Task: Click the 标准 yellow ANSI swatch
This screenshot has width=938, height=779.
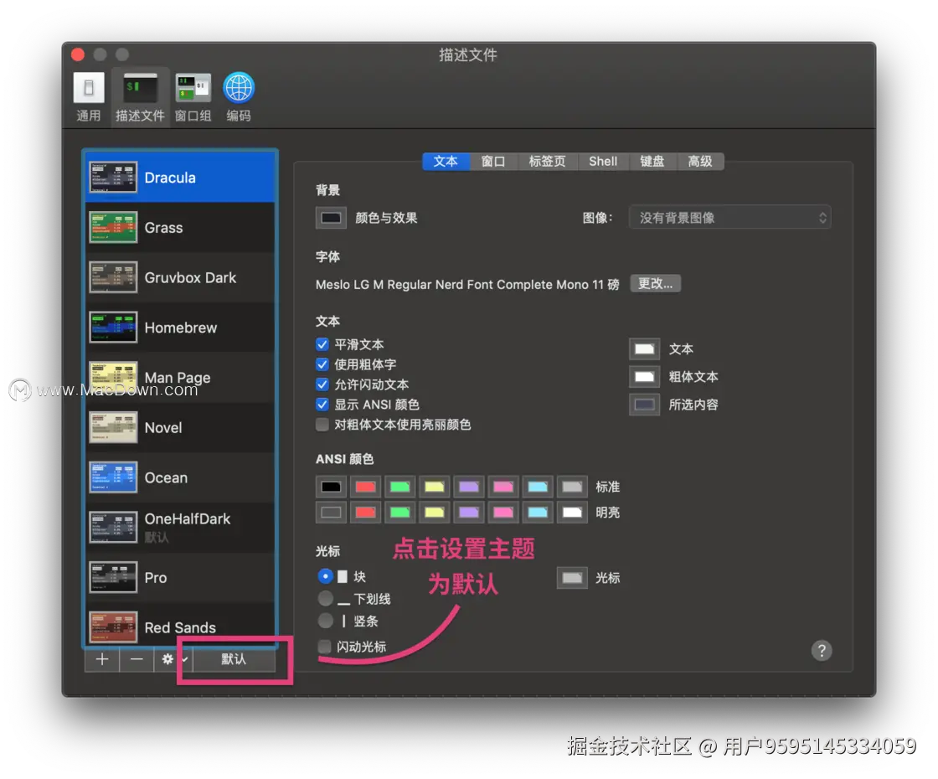Action: 435,487
